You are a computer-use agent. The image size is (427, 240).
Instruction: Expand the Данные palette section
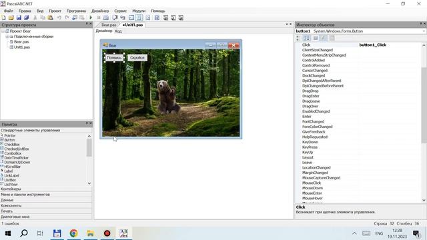pyautogui.click(x=46, y=200)
